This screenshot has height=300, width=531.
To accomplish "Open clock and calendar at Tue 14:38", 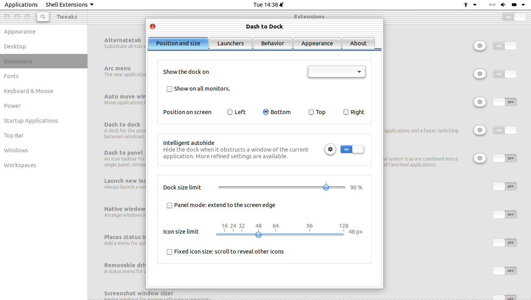I will [x=268, y=5].
